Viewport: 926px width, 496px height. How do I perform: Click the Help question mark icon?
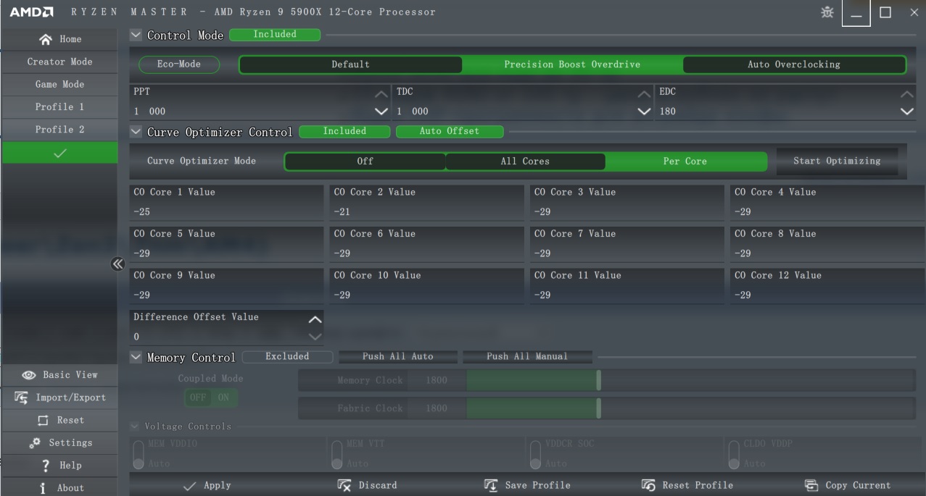coord(46,465)
